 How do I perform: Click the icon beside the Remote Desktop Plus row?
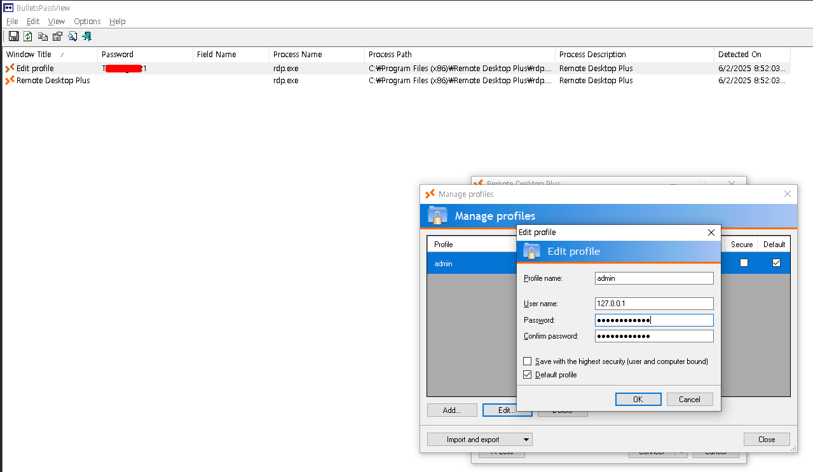(10, 80)
